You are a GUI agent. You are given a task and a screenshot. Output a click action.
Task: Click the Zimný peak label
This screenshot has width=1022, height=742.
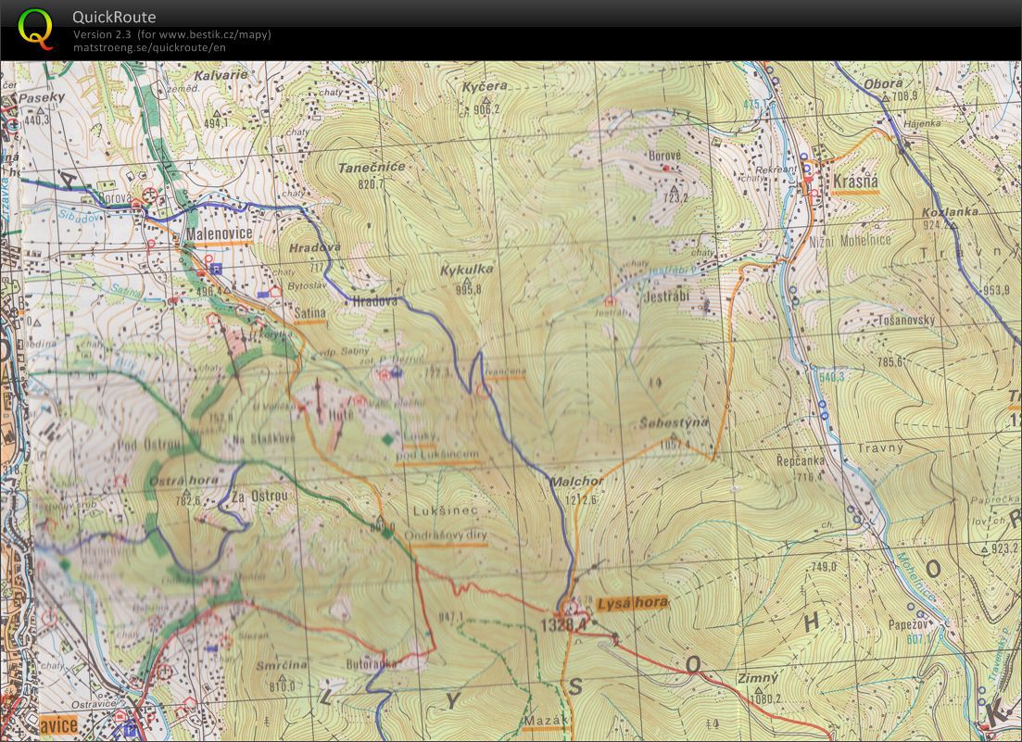[757, 678]
